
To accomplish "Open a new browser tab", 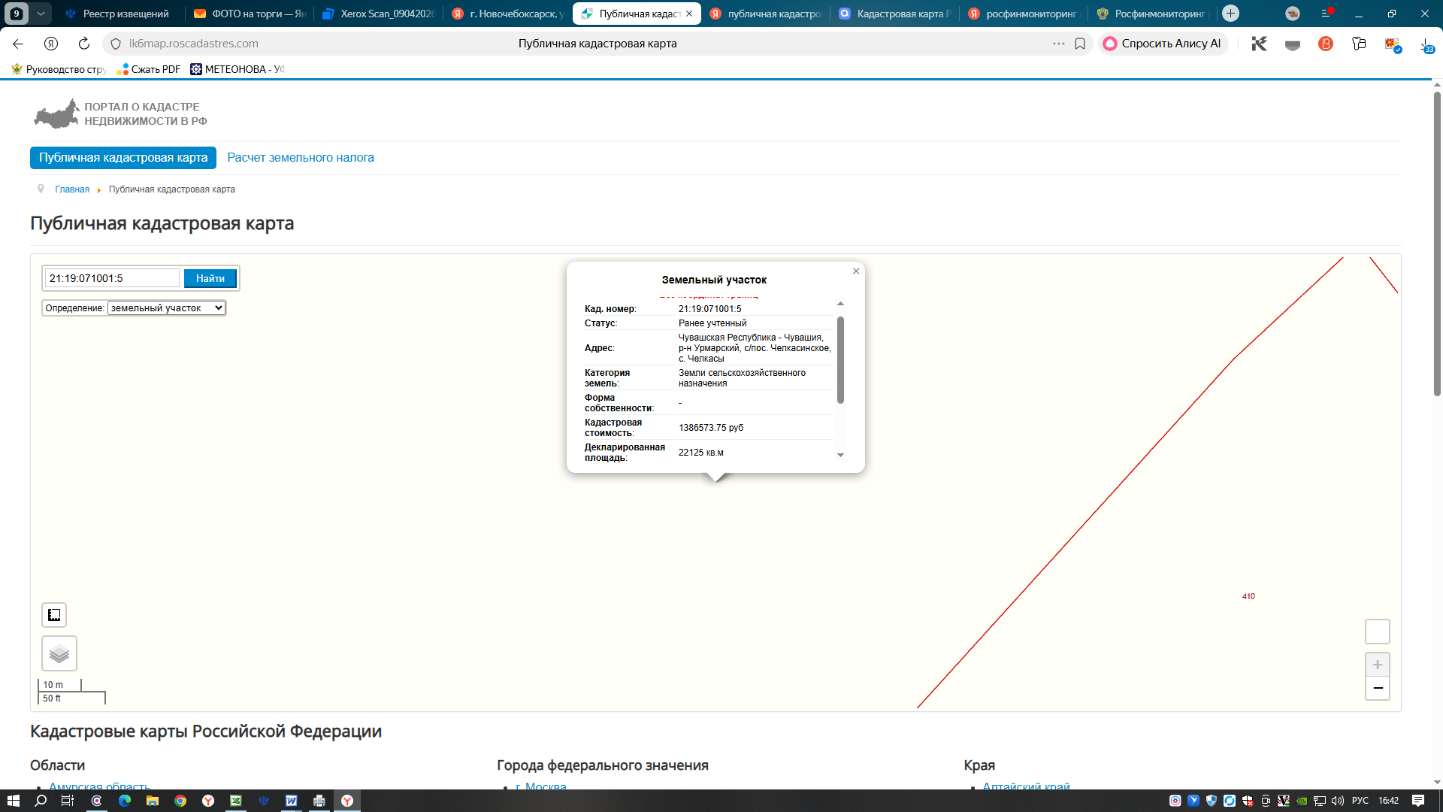I will [x=1230, y=14].
